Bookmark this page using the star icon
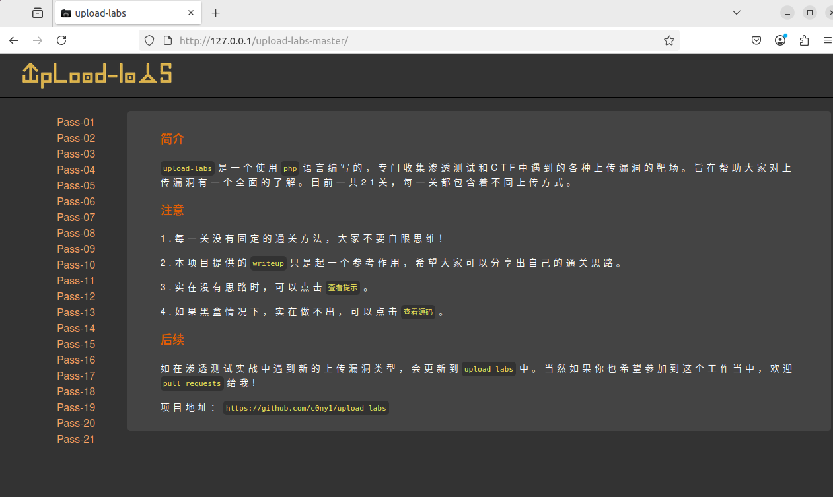This screenshot has width=833, height=497. point(669,40)
